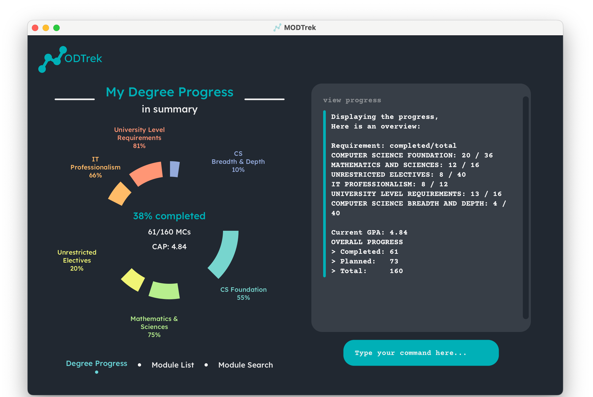
Task: Click the '> Total: 160' line
Action: coord(367,271)
